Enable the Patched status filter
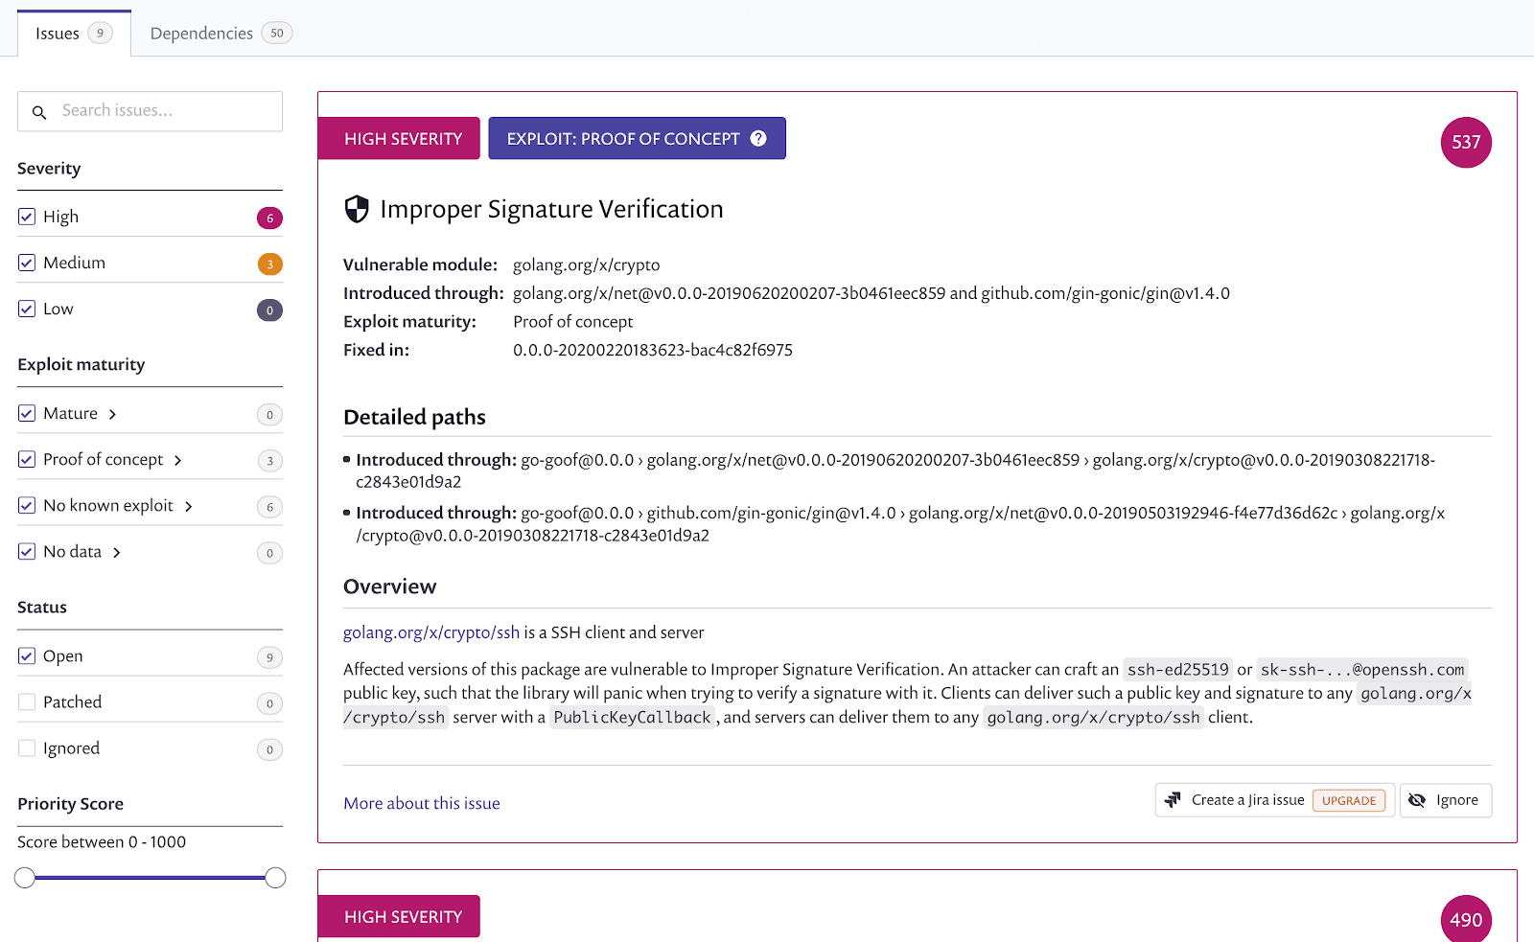 pos(27,701)
